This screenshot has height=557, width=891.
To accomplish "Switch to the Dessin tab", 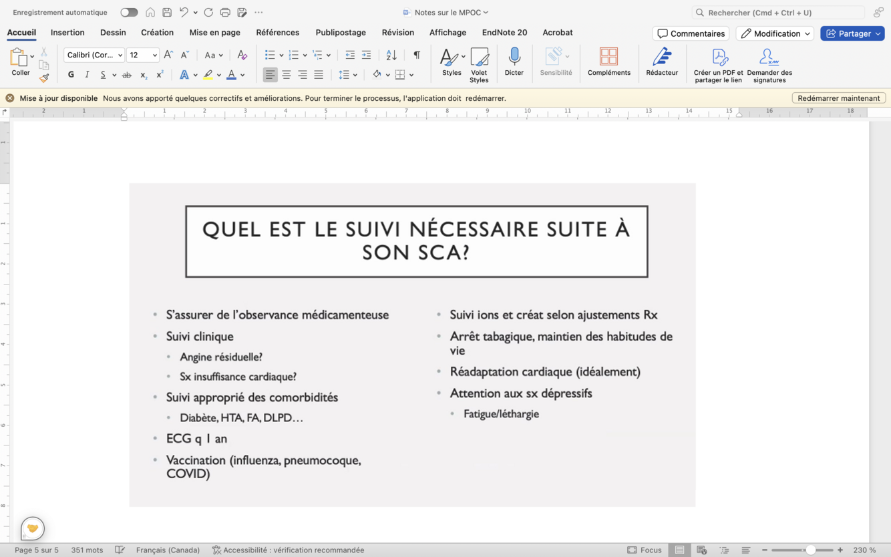I will (x=113, y=32).
